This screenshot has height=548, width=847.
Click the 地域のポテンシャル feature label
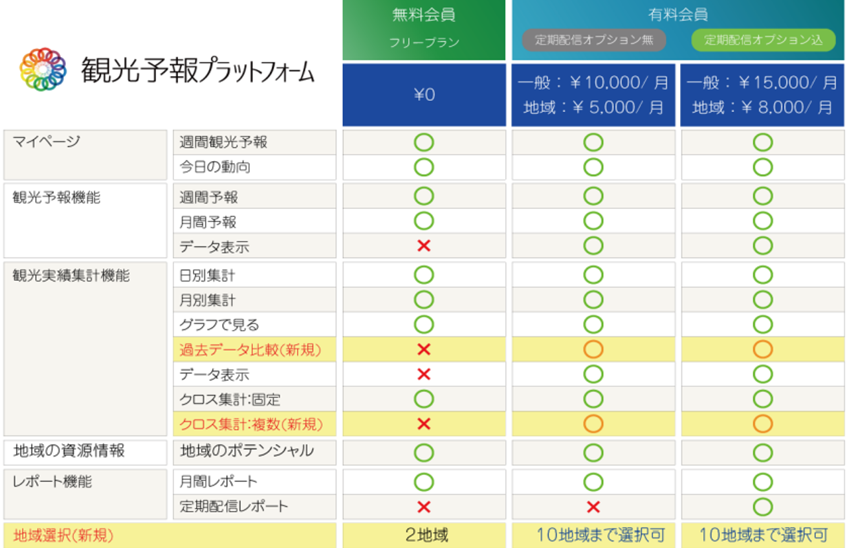coord(247,451)
